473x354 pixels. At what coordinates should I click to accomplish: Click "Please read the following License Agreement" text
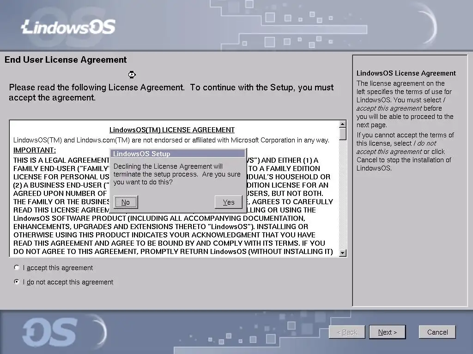(171, 92)
